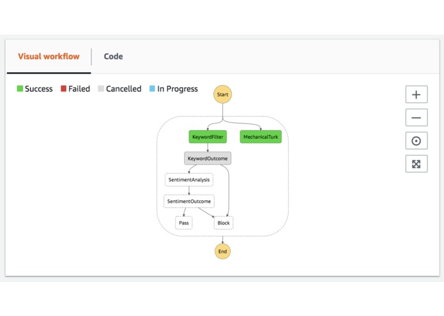
Task: Select the Pass state node
Action: tap(184, 223)
